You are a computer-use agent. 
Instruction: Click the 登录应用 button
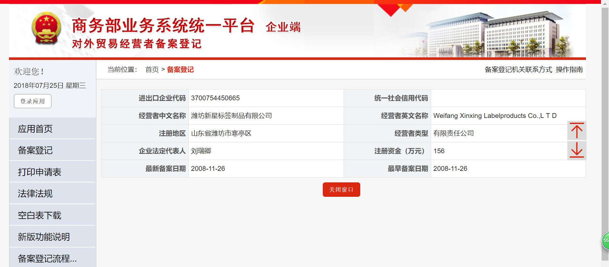tap(33, 101)
